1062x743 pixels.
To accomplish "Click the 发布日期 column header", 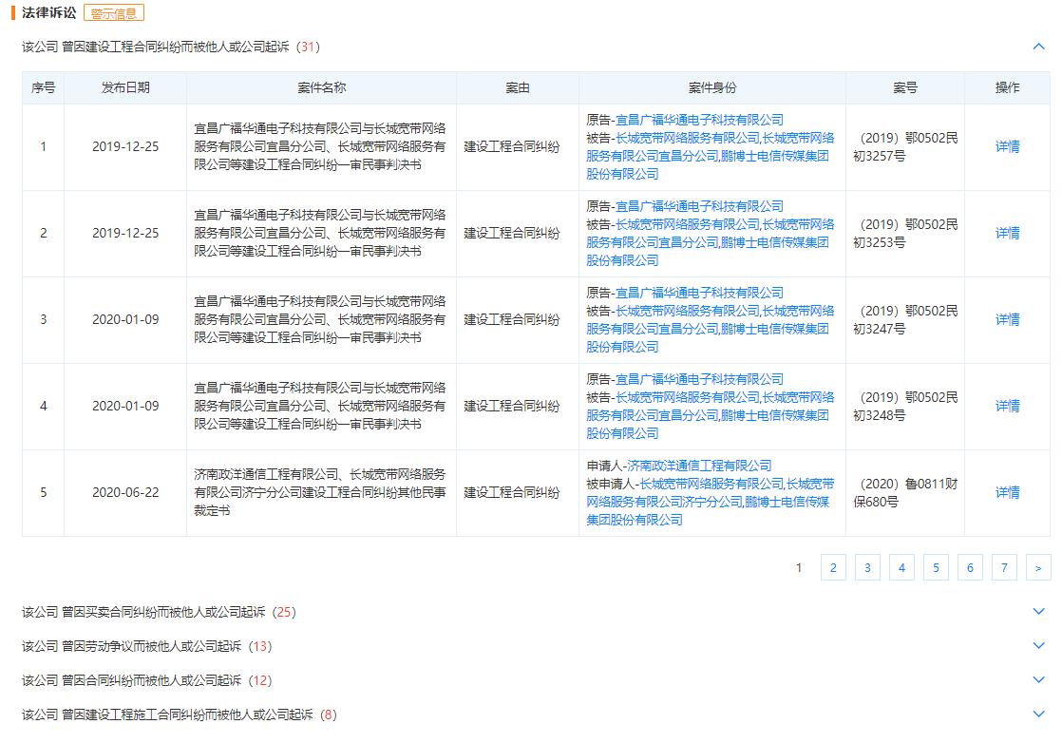I will 125,87.
